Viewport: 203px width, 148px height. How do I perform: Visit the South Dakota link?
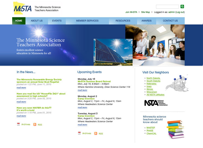tap(153, 81)
